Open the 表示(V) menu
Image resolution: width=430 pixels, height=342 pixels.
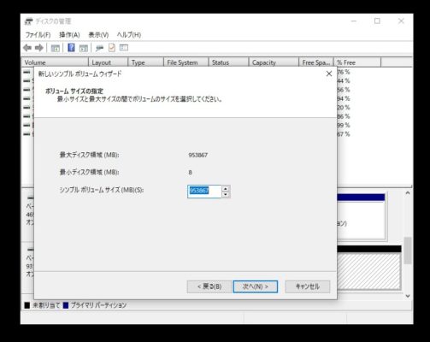[98, 35]
